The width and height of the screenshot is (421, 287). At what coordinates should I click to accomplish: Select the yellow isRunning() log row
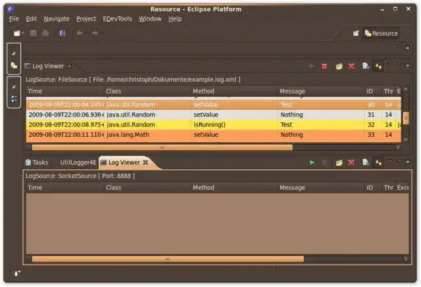[213, 124]
